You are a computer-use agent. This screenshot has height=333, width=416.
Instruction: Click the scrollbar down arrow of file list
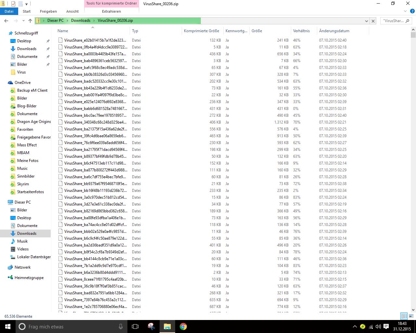click(x=413, y=310)
